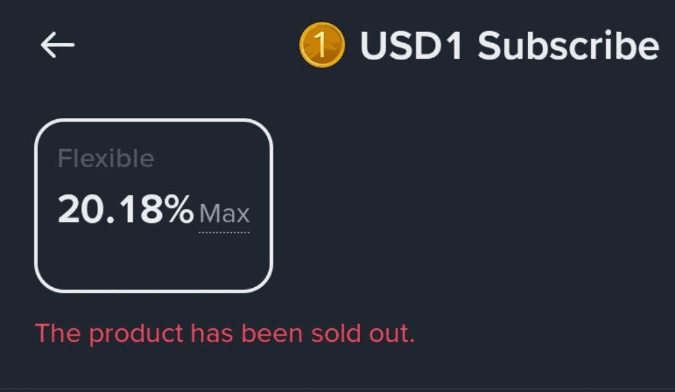Go back using the left arrow
The image size is (675, 392).
tap(57, 46)
